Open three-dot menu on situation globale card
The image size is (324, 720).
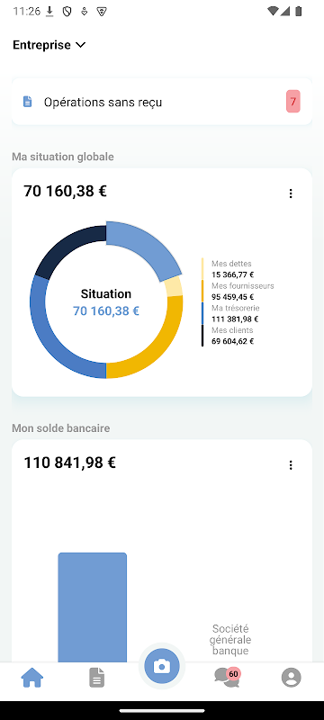(x=291, y=193)
